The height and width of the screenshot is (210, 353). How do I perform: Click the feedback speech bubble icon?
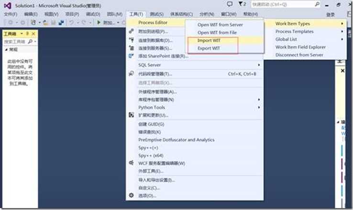[x=230, y=4]
